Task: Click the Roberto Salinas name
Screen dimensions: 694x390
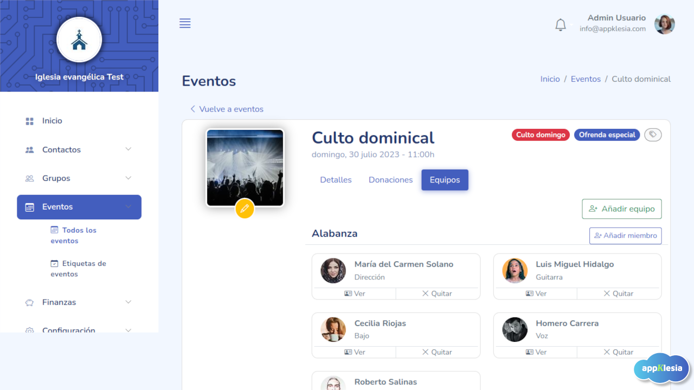Action: tap(385, 382)
